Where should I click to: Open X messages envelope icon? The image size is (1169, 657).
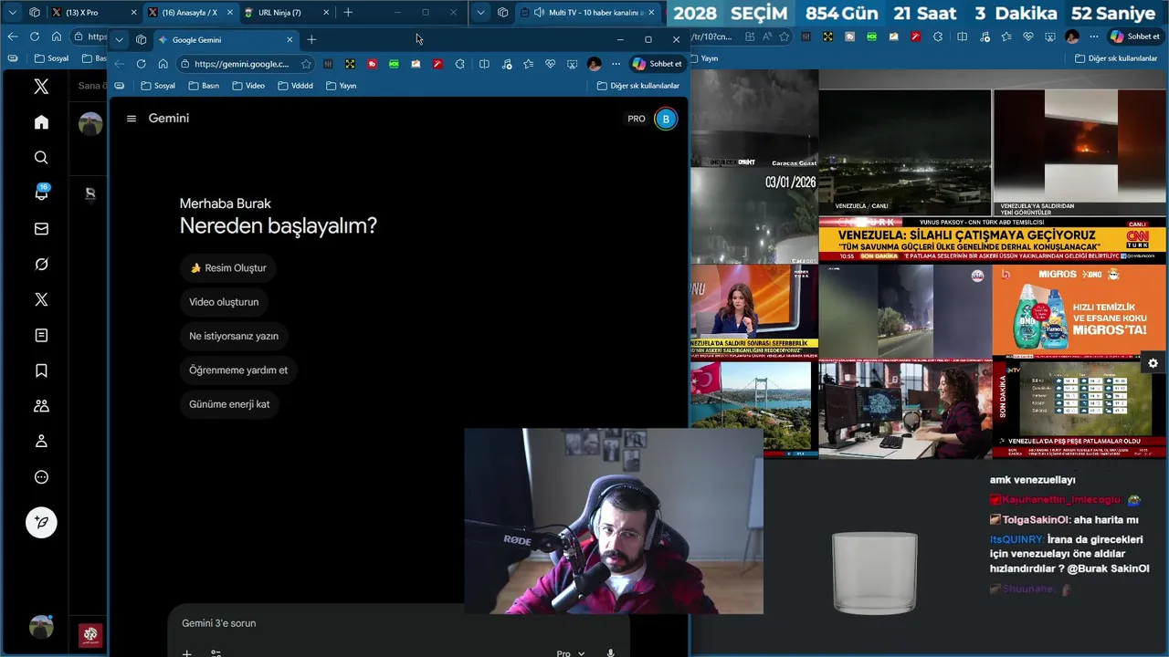click(x=41, y=229)
